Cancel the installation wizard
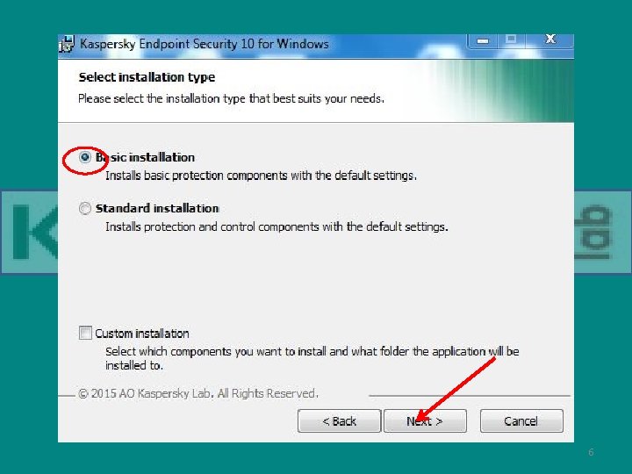The image size is (632, 474). click(x=521, y=421)
